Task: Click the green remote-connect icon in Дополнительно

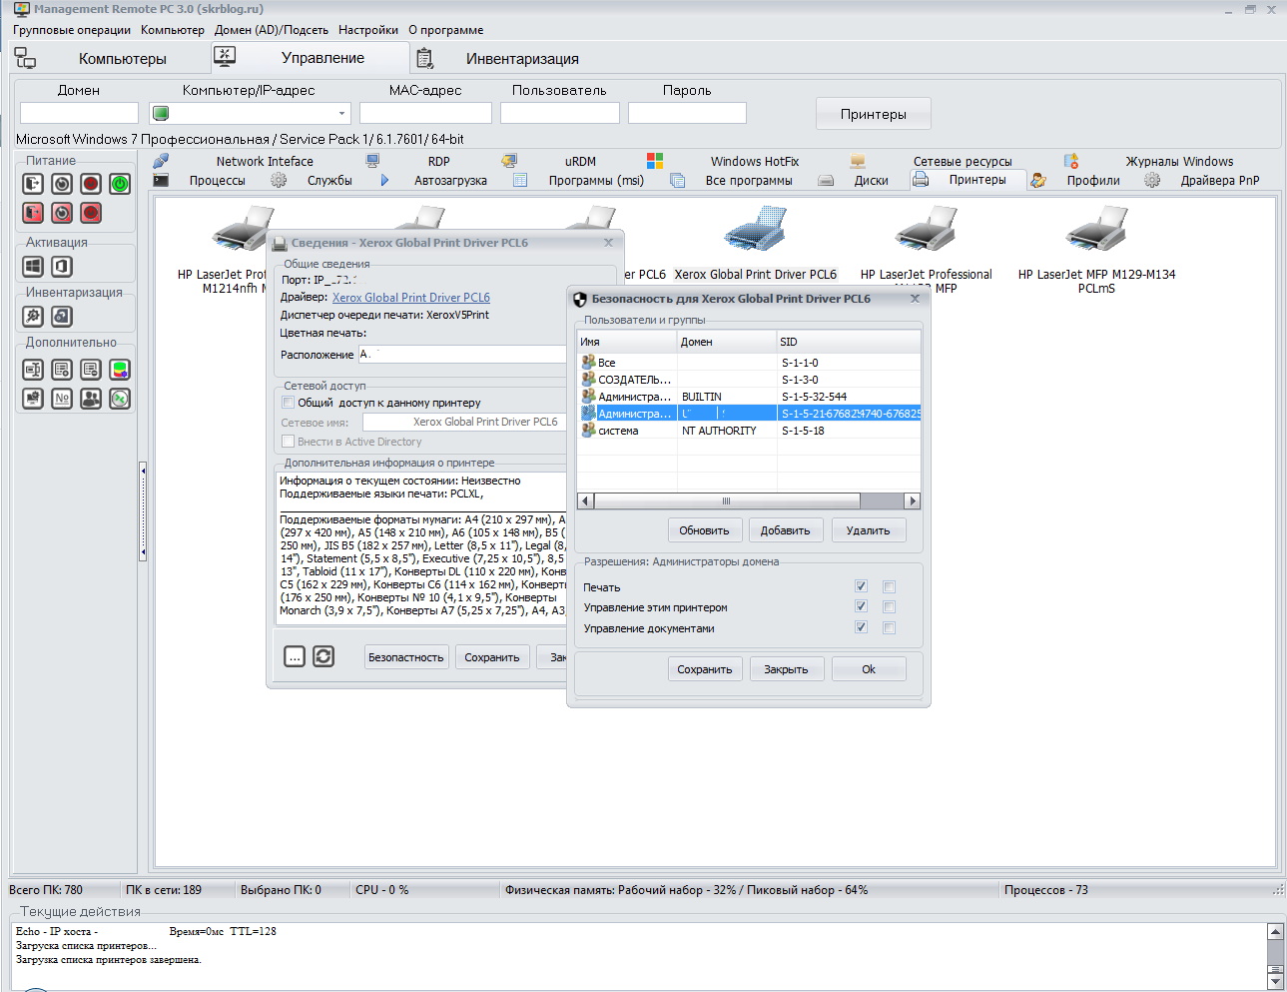Action: [x=120, y=399]
